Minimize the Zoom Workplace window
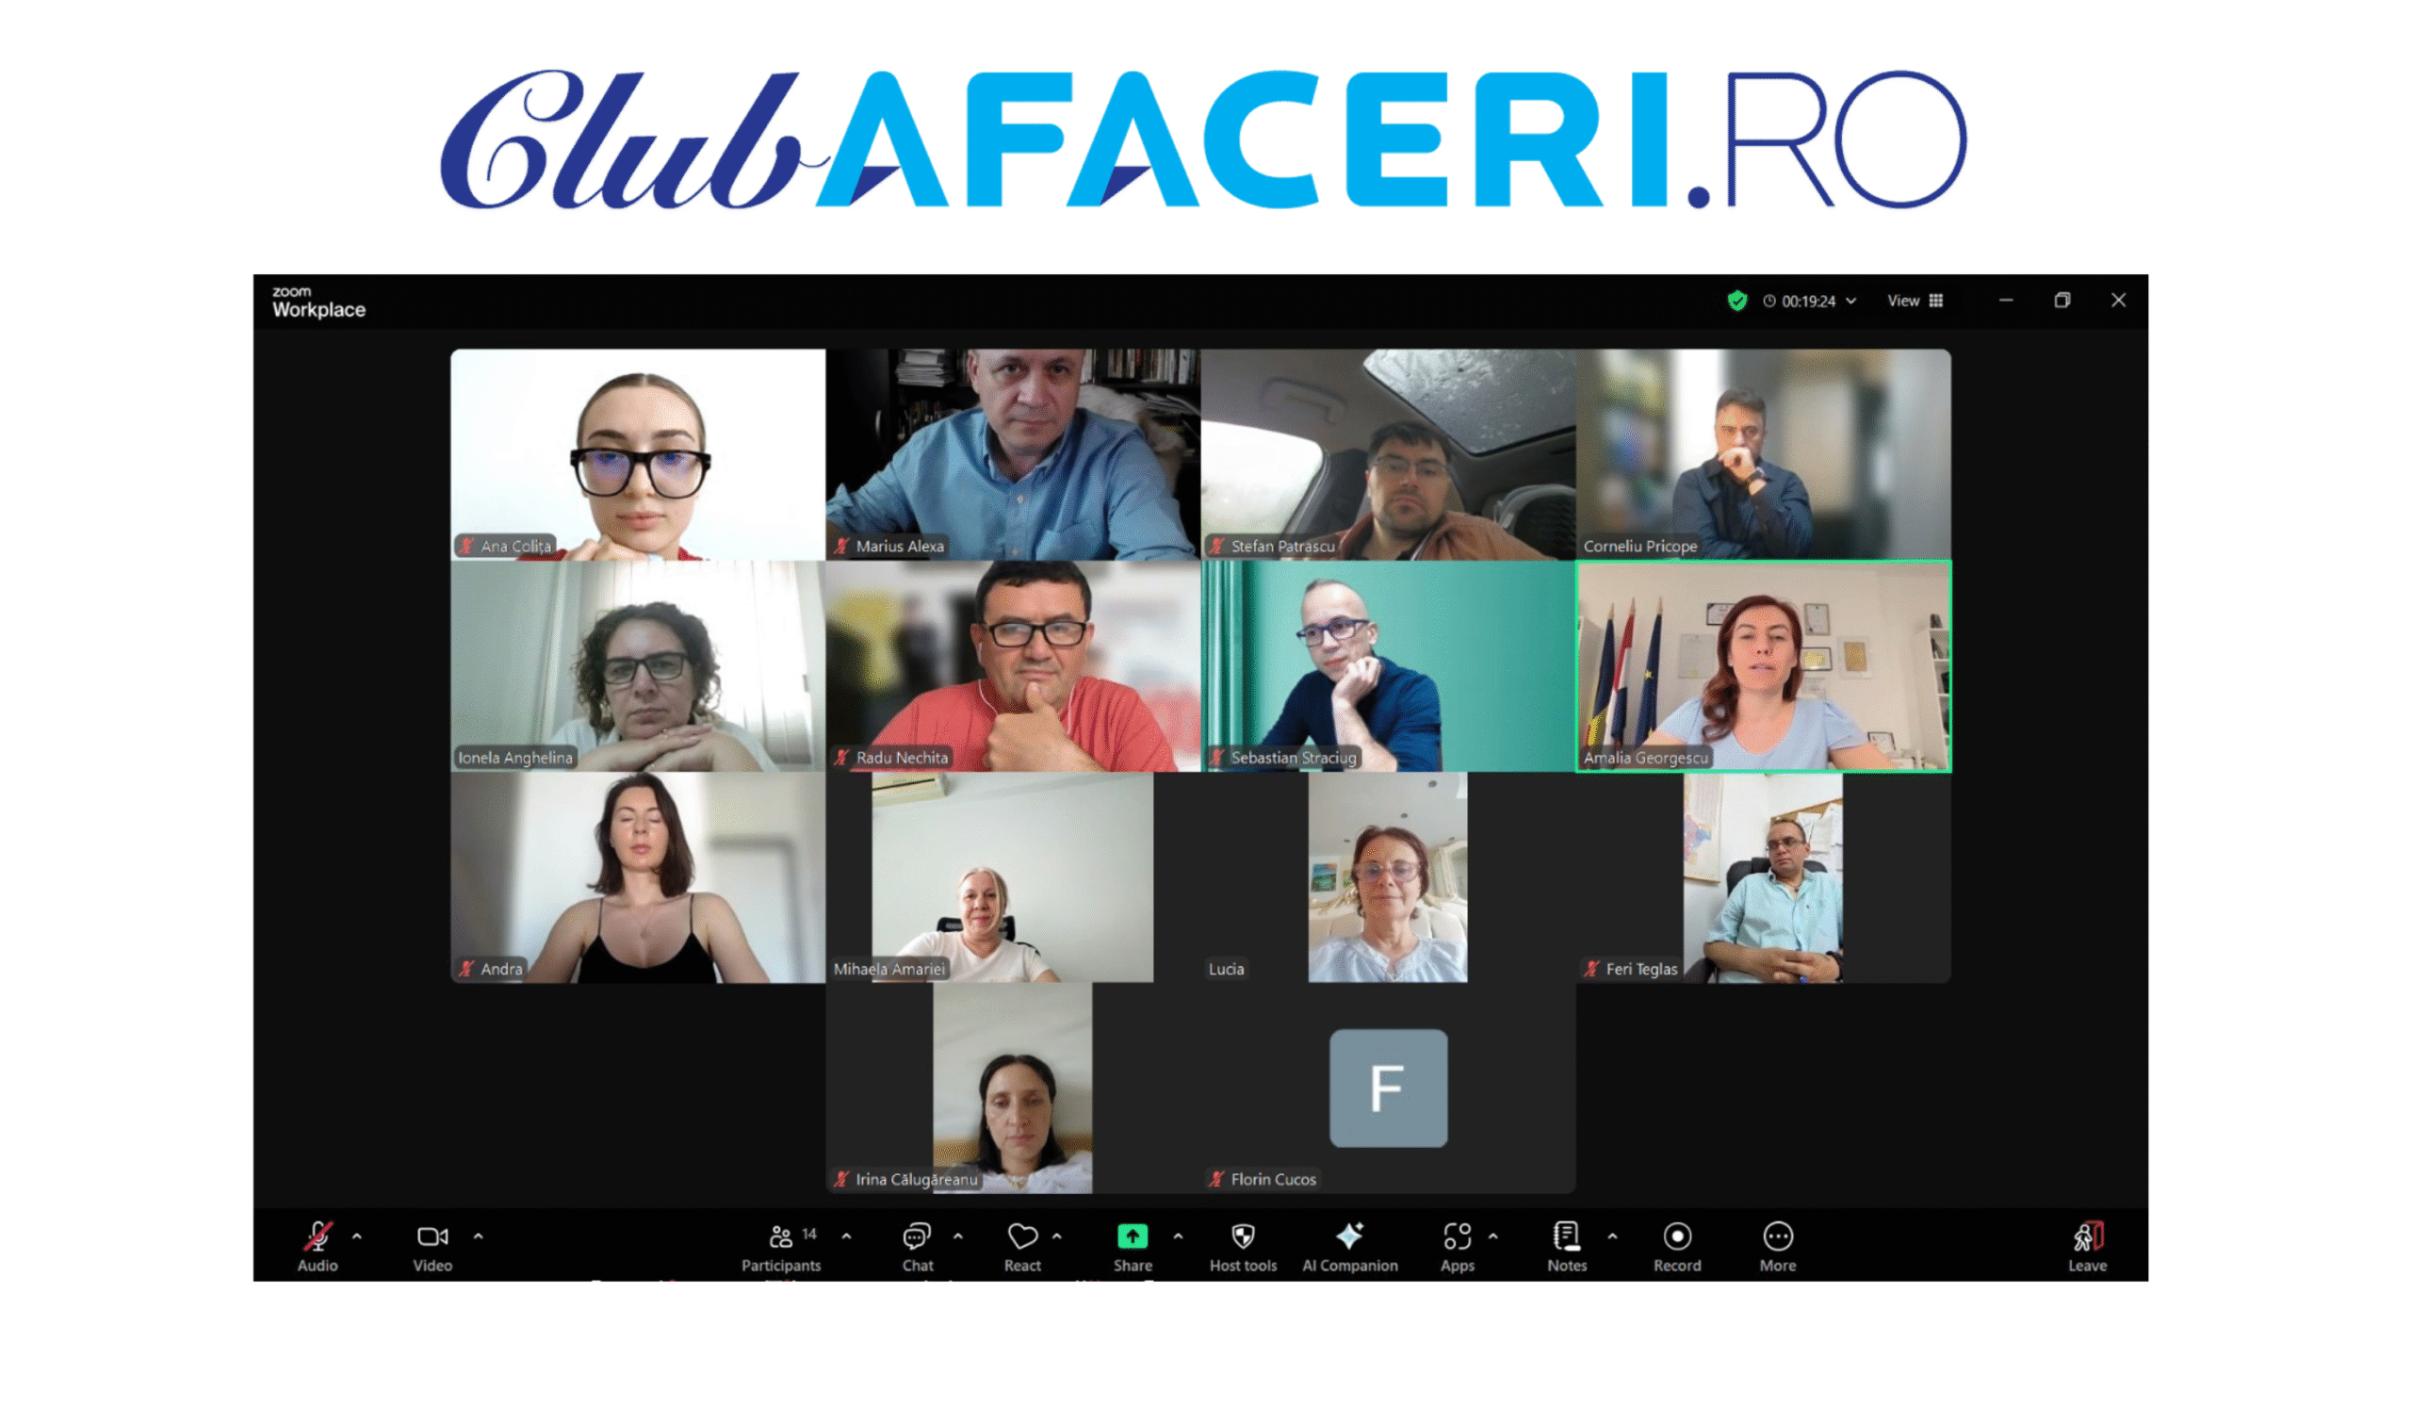Image resolution: width=2412 pixels, height=1424 pixels. click(x=2005, y=301)
